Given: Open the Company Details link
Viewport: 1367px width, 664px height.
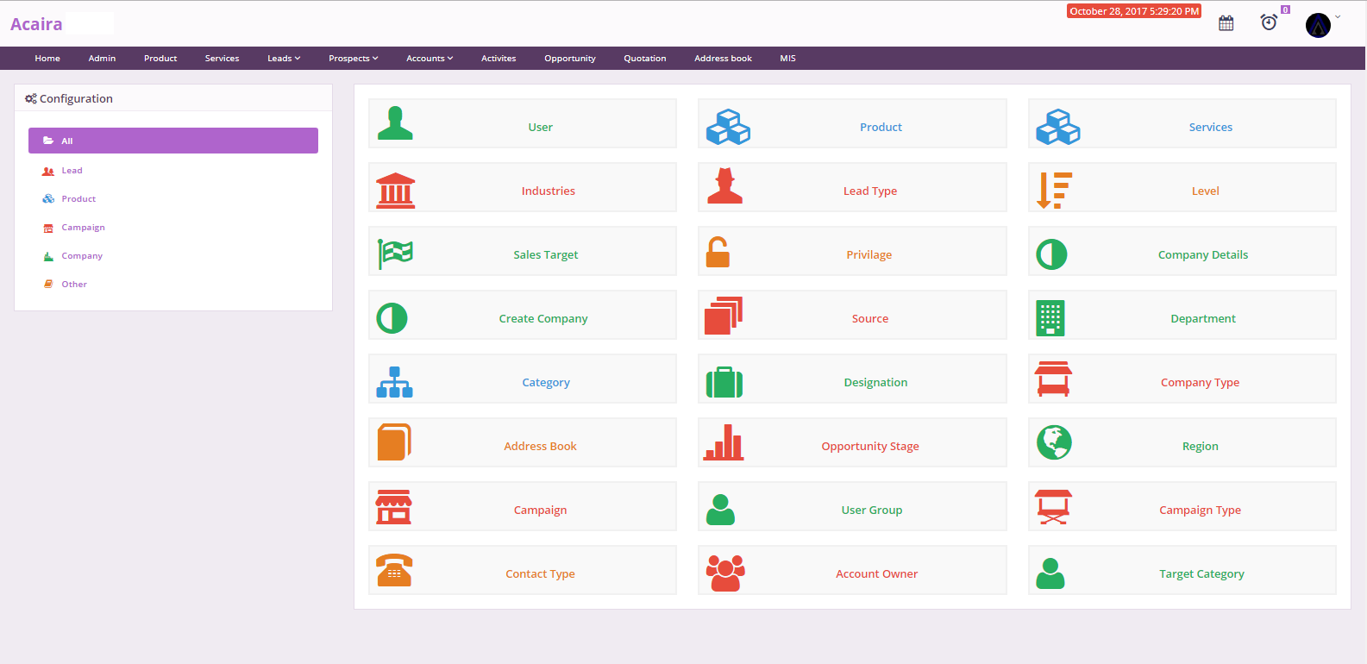Looking at the screenshot, I should tap(1202, 255).
